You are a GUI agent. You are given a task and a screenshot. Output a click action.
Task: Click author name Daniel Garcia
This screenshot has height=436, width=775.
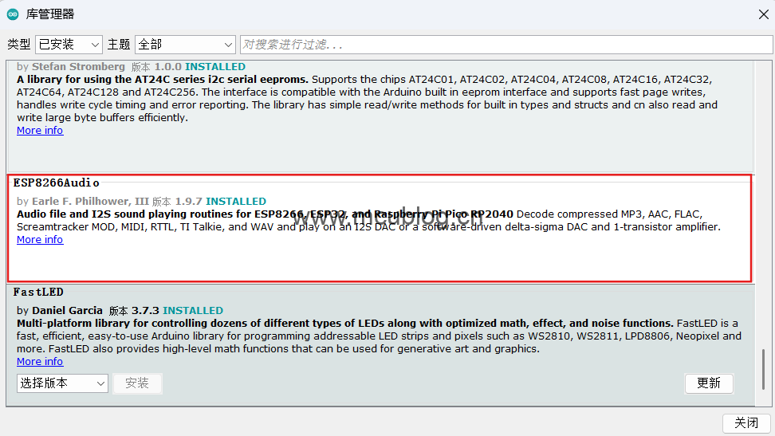[x=67, y=311]
